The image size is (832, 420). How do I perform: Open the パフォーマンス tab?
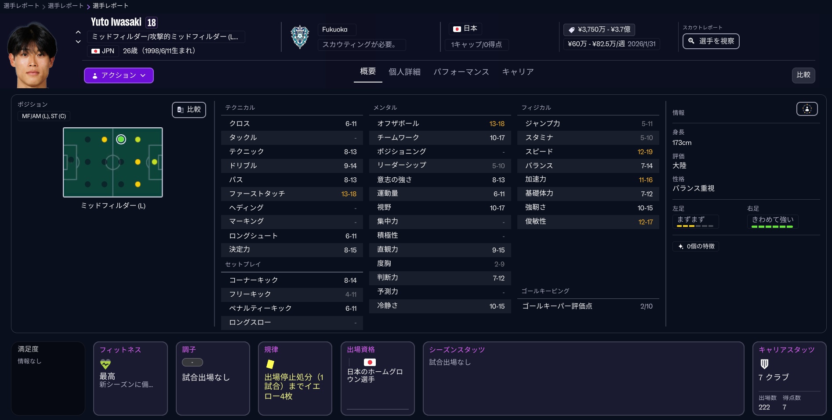point(461,72)
